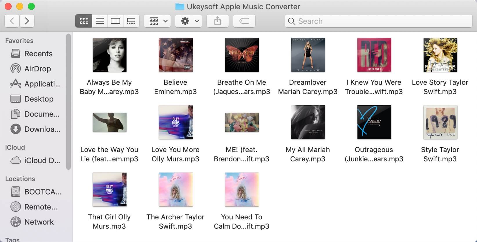Open Documents in the sidebar
This screenshot has width=477, height=242.
36,114
